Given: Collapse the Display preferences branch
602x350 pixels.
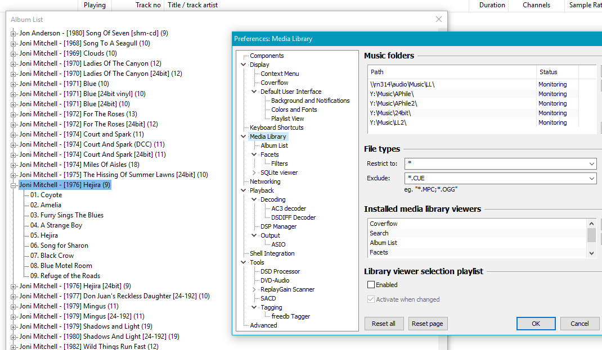Looking at the screenshot, I should coord(244,65).
